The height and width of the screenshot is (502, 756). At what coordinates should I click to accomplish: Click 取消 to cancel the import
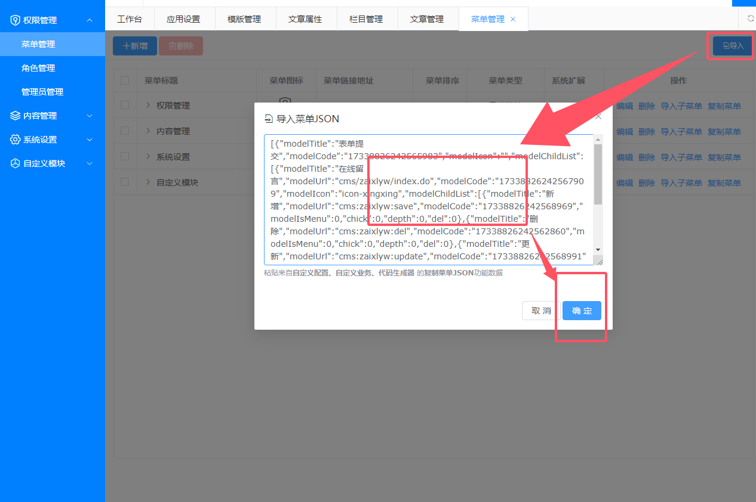(x=541, y=311)
